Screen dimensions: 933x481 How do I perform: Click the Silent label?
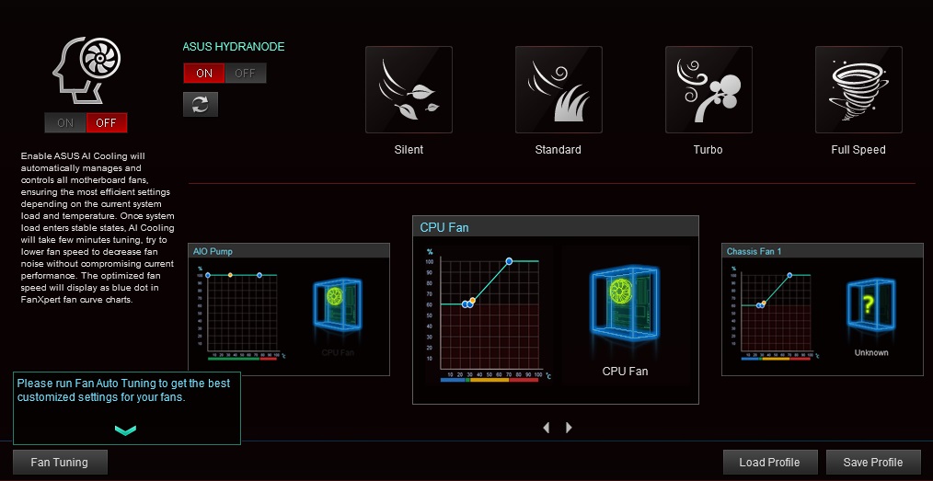pyautogui.click(x=409, y=150)
